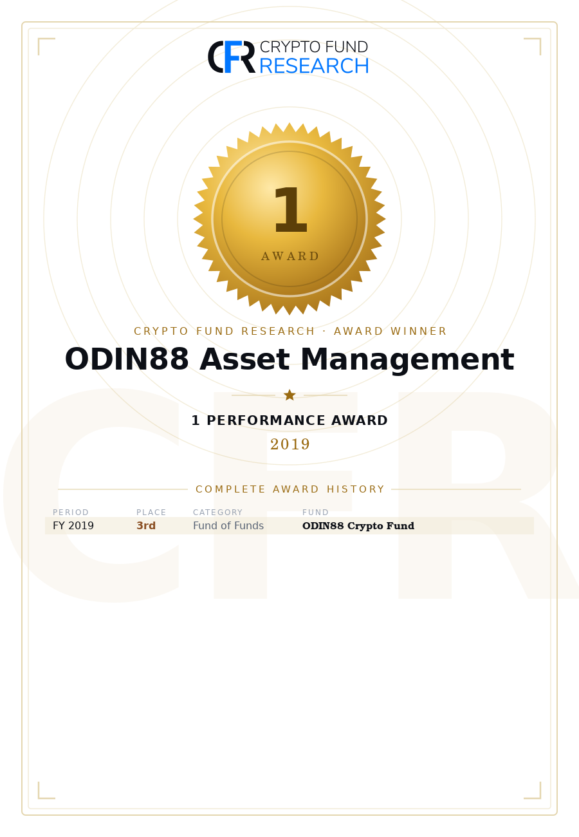Click the year 2019 under the award
Screen dimensions: 579x837
click(289, 445)
